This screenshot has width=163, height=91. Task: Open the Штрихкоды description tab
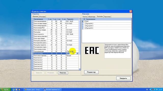click(x=92, y=17)
